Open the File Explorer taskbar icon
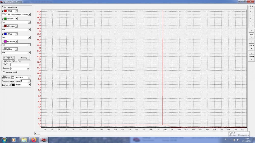 [24, 140]
